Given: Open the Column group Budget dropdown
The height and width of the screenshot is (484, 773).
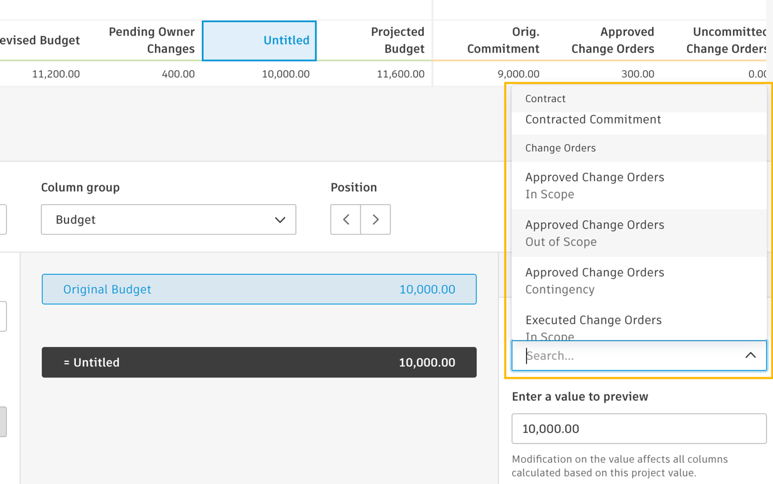Looking at the screenshot, I should pyautogui.click(x=168, y=220).
